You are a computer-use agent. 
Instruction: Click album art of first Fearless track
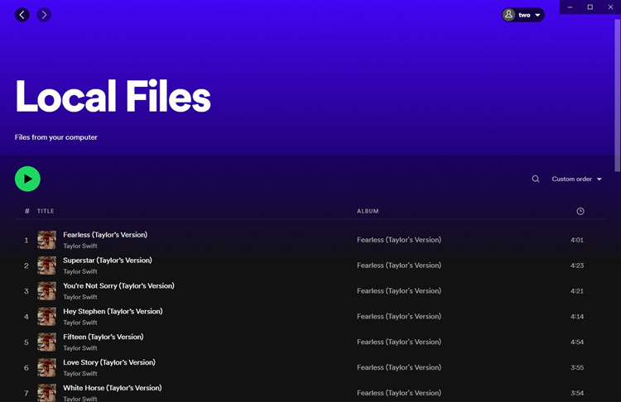coord(46,240)
